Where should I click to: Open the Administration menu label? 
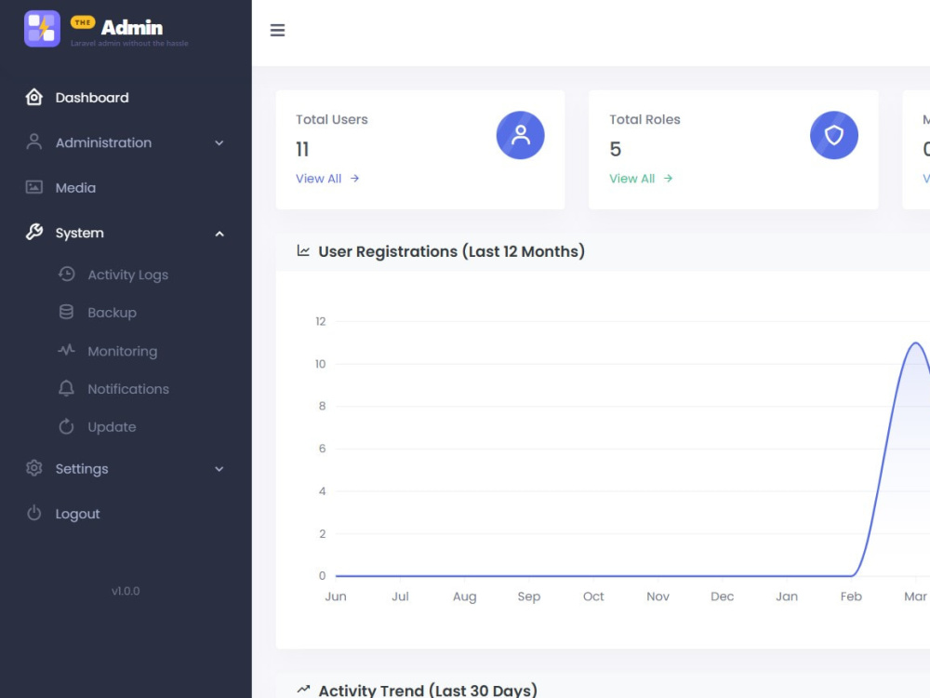pos(104,142)
